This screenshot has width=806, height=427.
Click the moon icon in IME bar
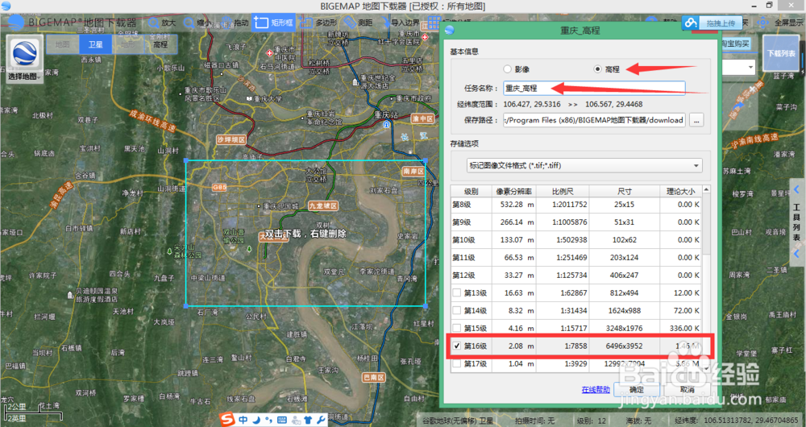(256, 420)
